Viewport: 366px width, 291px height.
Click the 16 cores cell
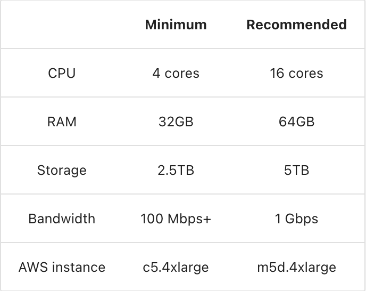[296, 73]
